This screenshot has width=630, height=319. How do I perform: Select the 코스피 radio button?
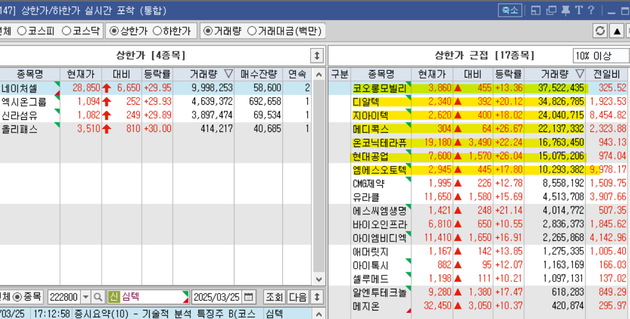(22, 31)
